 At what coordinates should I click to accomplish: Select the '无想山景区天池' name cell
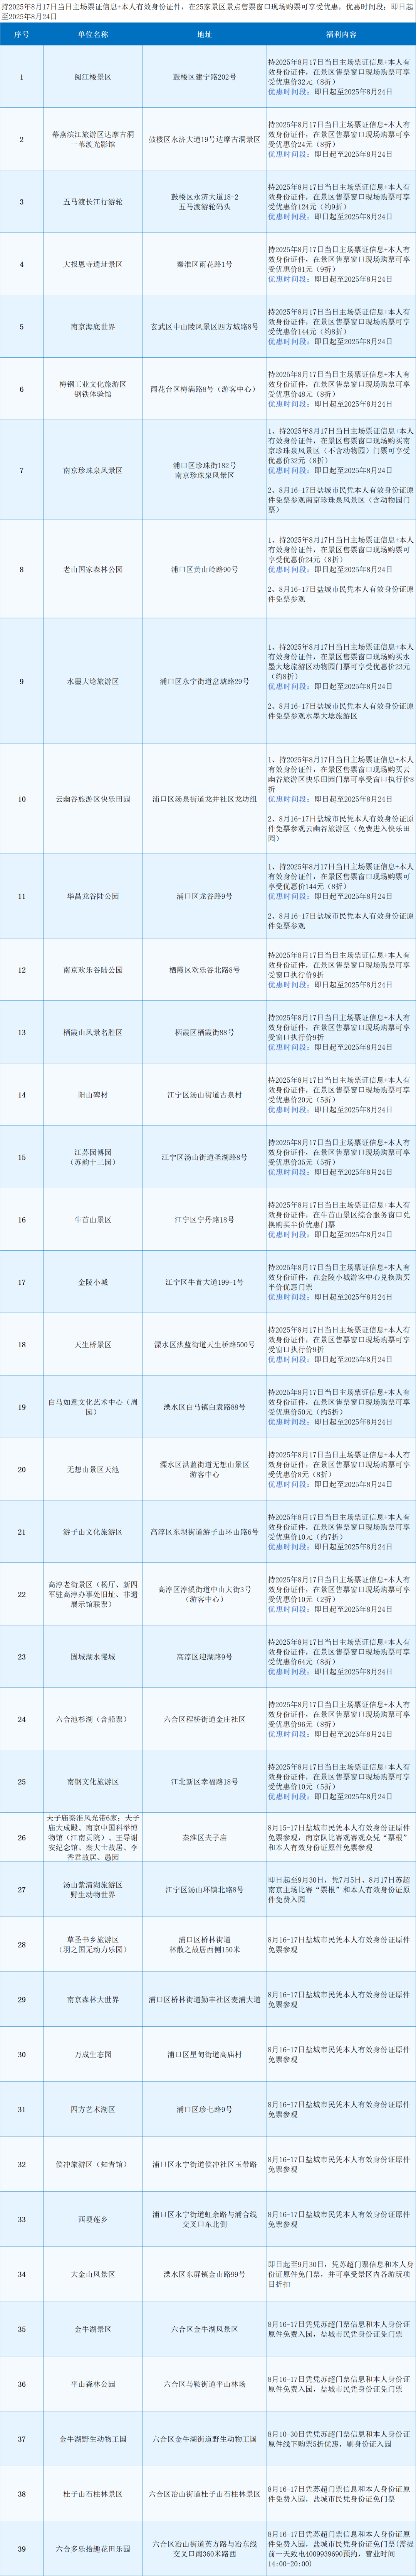[93, 1469]
